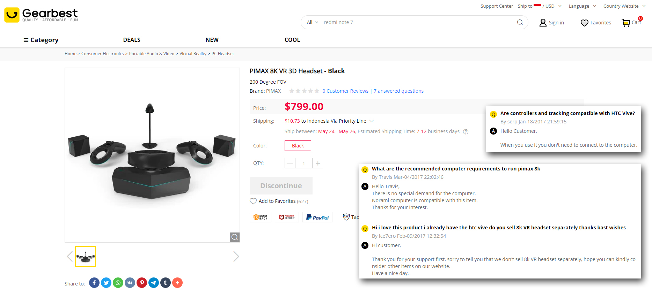652x290 pixels.
Task: Share product via Twitter icon
Action: pos(106,283)
